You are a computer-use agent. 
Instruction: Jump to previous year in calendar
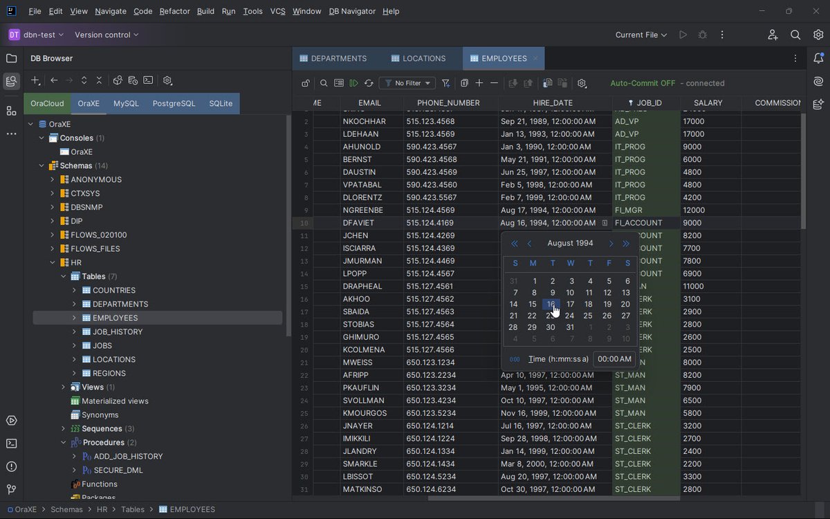[x=514, y=244]
